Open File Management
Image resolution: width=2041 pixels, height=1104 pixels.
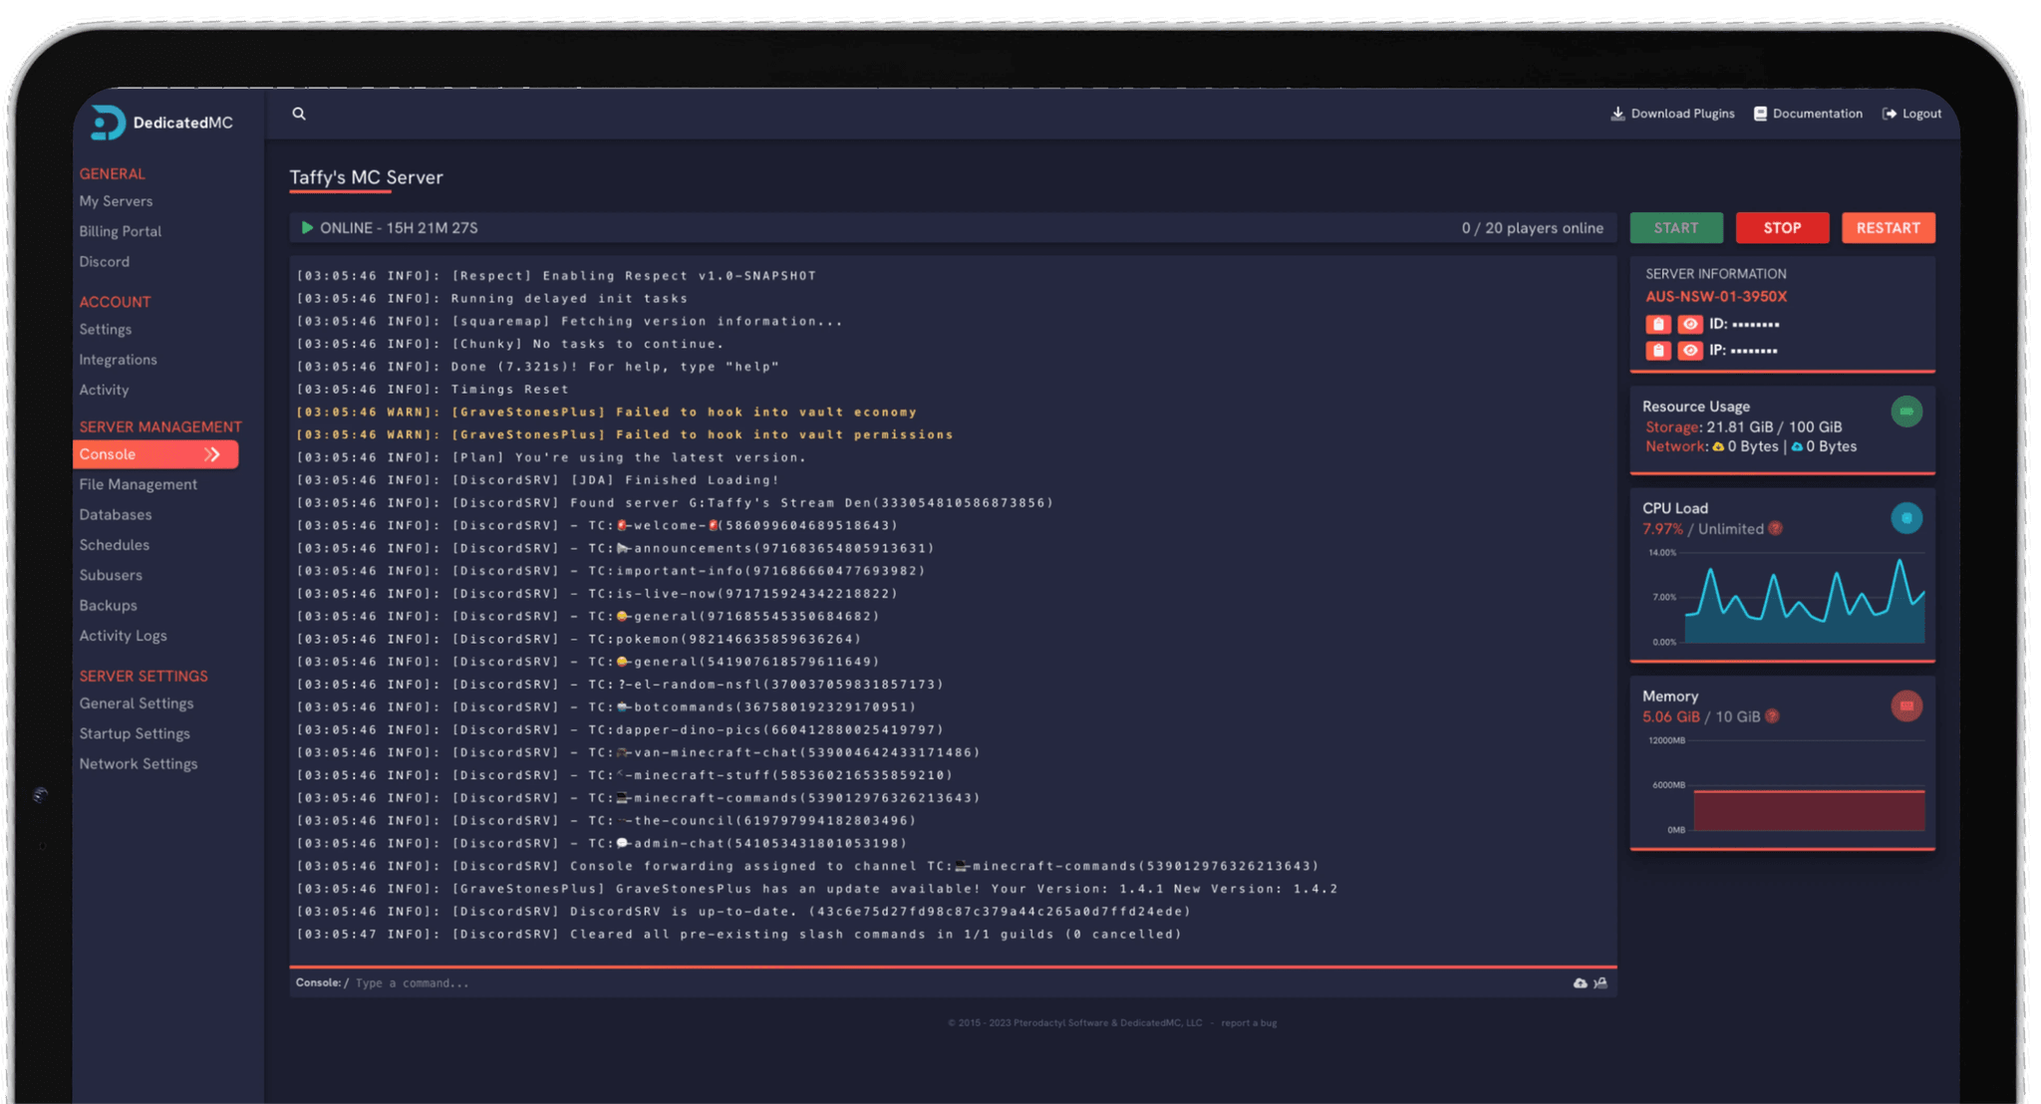click(x=139, y=484)
